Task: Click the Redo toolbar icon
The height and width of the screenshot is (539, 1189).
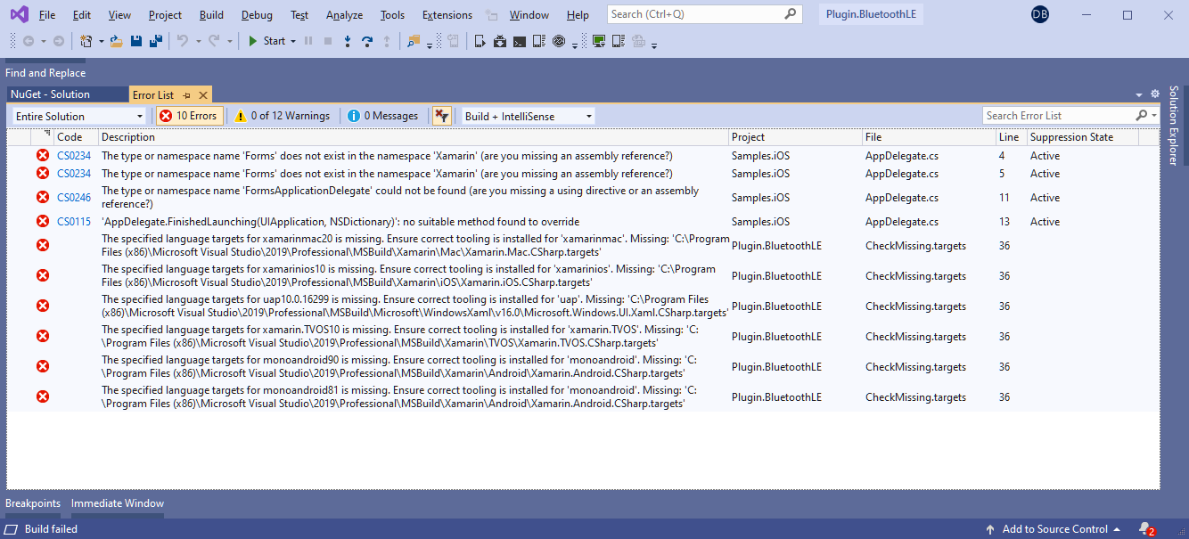Action: (214, 41)
